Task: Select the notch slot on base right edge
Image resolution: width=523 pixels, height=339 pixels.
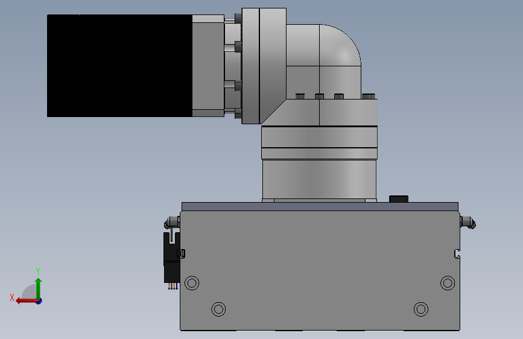Action: [457, 254]
